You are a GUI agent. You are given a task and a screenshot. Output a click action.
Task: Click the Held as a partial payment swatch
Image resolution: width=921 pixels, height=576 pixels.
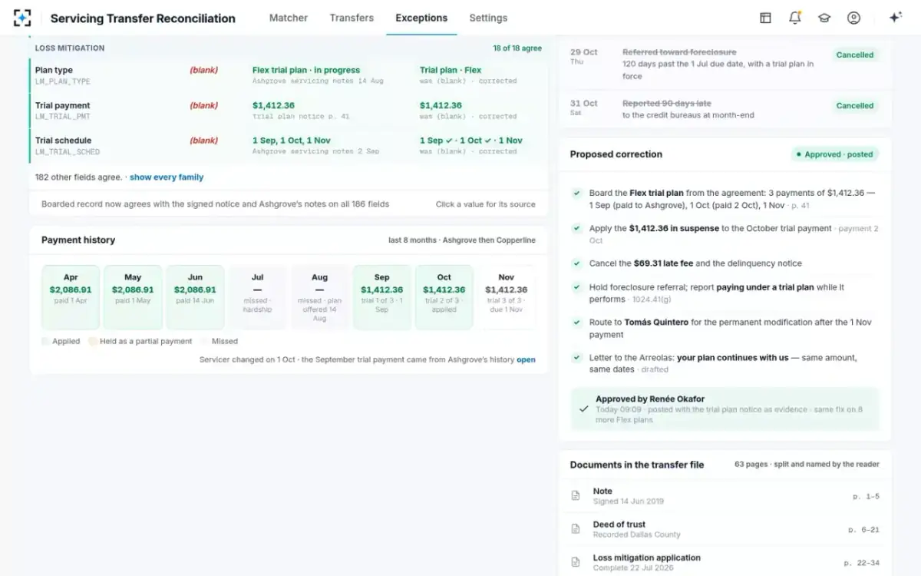pyautogui.click(x=92, y=341)
